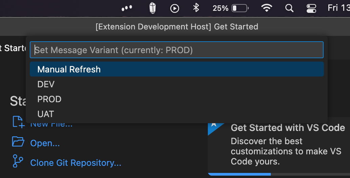
Task: Open the Wi-Fi status menu
Action: (x=267, y=8)
